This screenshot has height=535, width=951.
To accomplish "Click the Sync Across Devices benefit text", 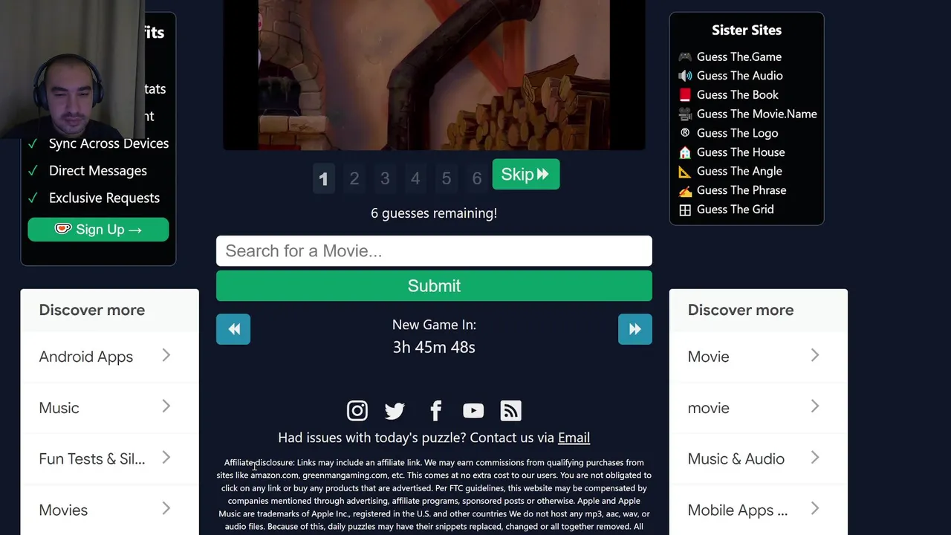I will click(x=108, y=143).
